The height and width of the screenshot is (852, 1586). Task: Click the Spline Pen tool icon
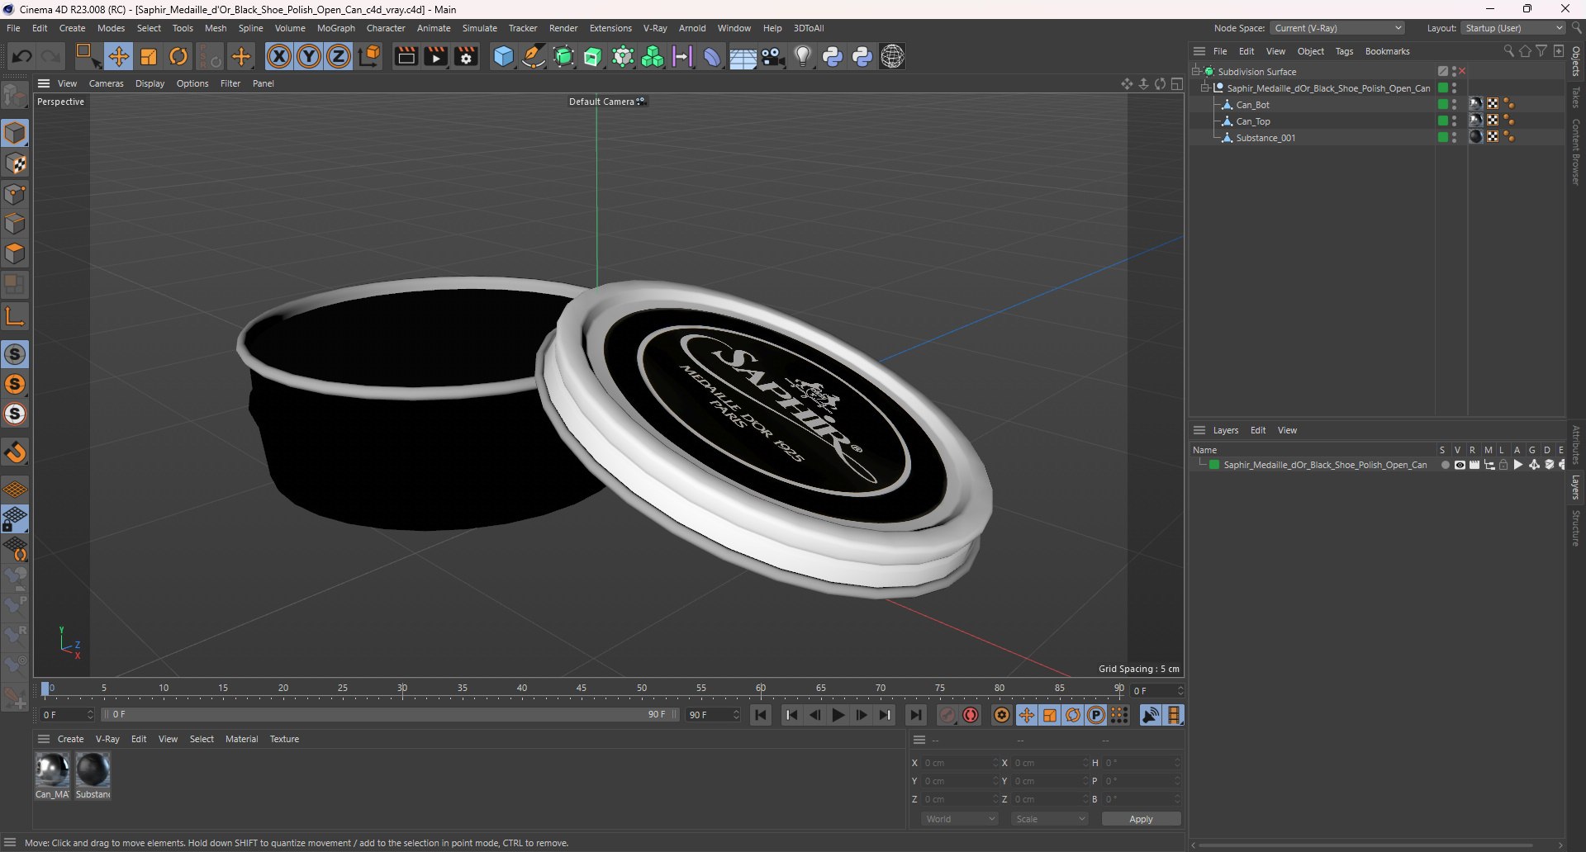tap(534, 56)
